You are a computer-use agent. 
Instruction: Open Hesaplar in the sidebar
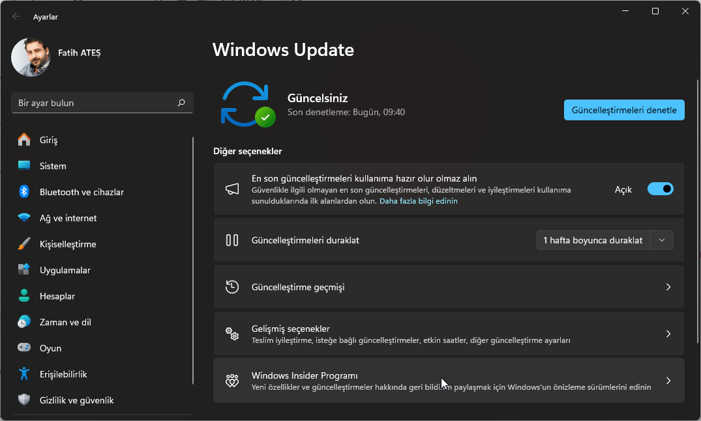(57, 296)
